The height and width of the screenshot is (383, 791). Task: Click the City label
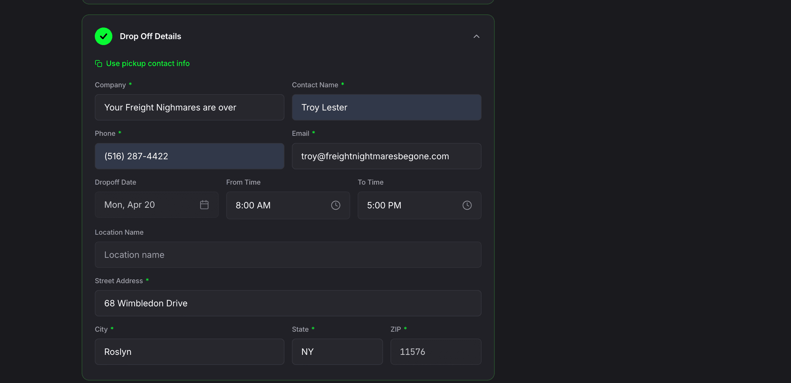pyautogui.click(x=101, y=329)
